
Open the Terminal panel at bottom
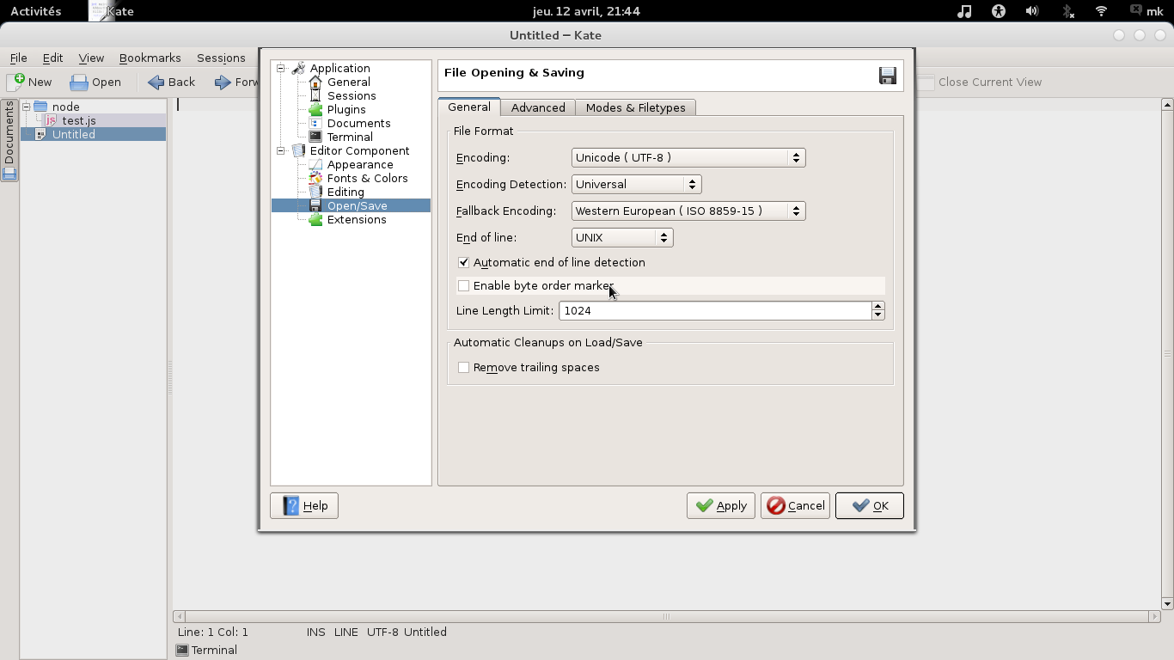pyautogui.click(x=206, y=650)
